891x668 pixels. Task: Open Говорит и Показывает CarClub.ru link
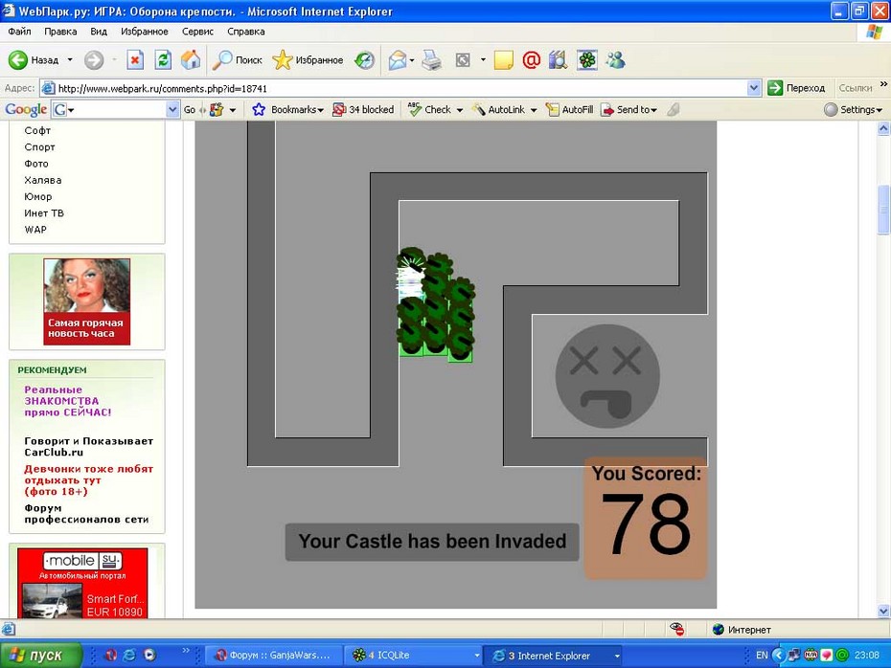tap(89, 447)
